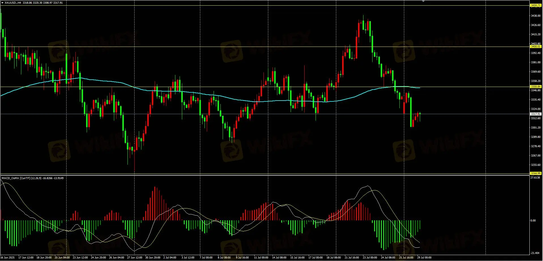543x261 pixels.
Task: Click the 25 Jul 16:00 time label
Action: coord(406,258)
